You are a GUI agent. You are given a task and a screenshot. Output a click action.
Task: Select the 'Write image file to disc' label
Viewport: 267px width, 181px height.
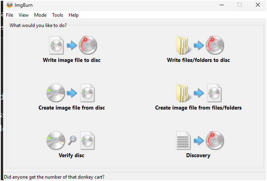(x=72, y=60)
